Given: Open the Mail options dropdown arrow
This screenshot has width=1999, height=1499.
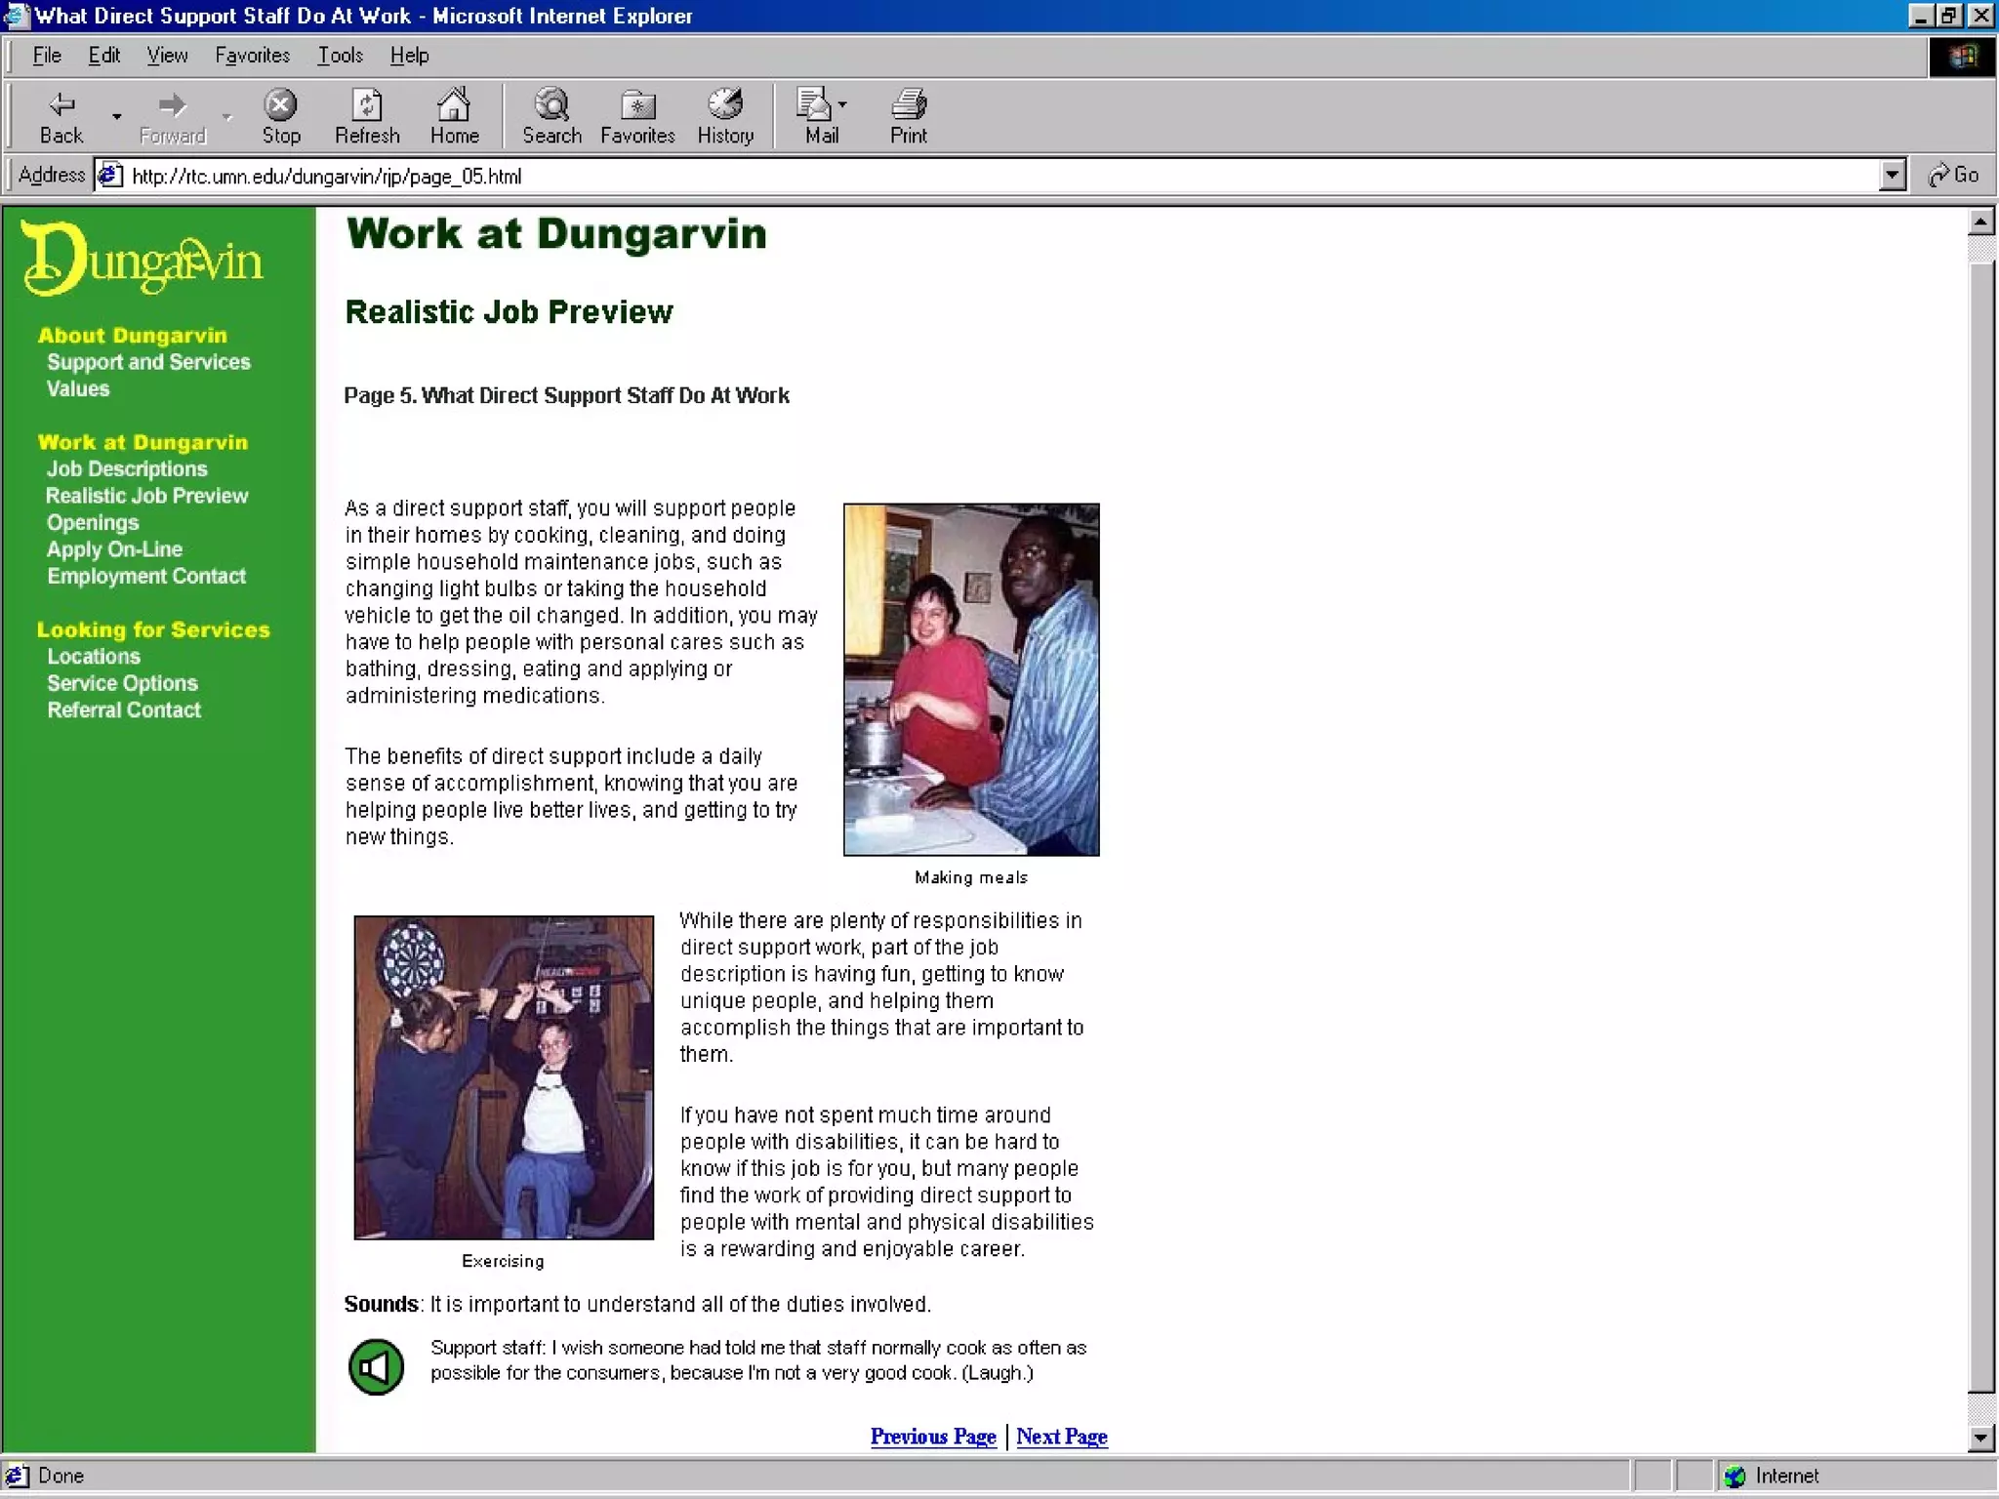Looking at the screenshot, I should point(842,103).
